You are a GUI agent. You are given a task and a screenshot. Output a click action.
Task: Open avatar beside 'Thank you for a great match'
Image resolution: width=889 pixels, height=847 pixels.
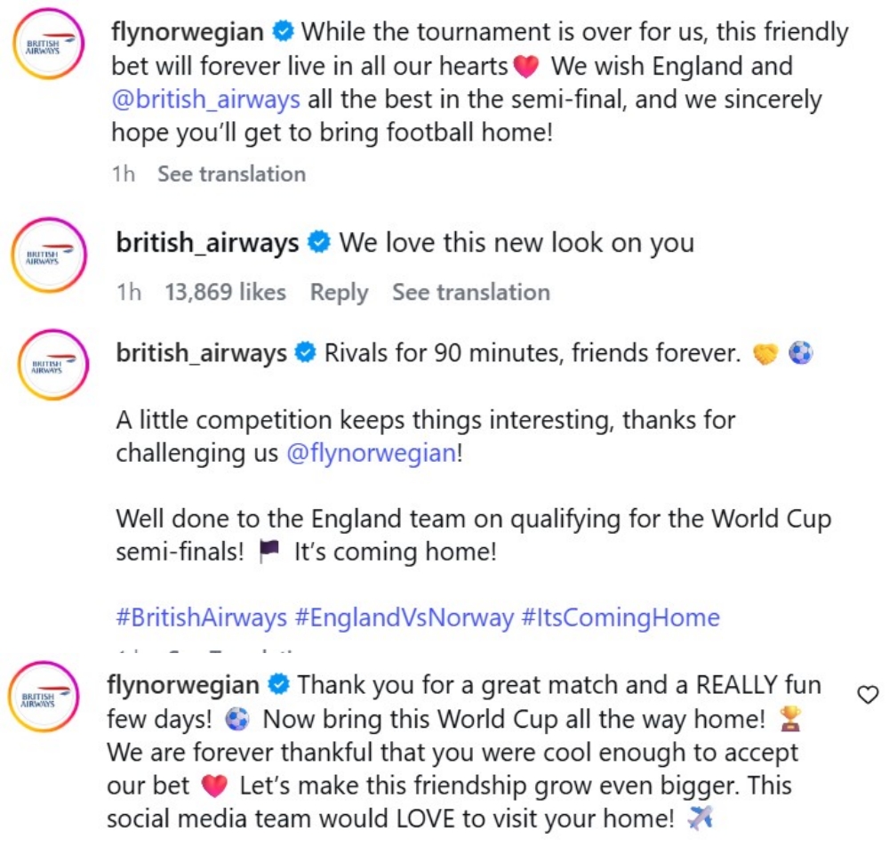pos(44,697)
